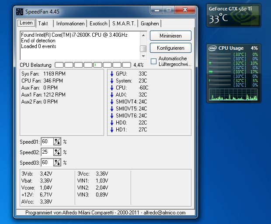Switch to the Graphen tab
The width and height of the screenshot is (271, 224).
pyautogui.click(x=149, y=24)
